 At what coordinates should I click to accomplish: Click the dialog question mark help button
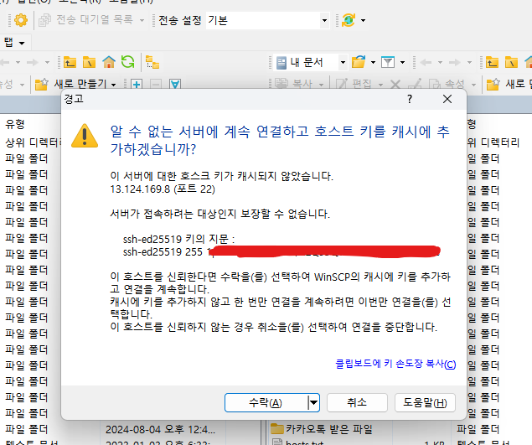tap(410, 99)
